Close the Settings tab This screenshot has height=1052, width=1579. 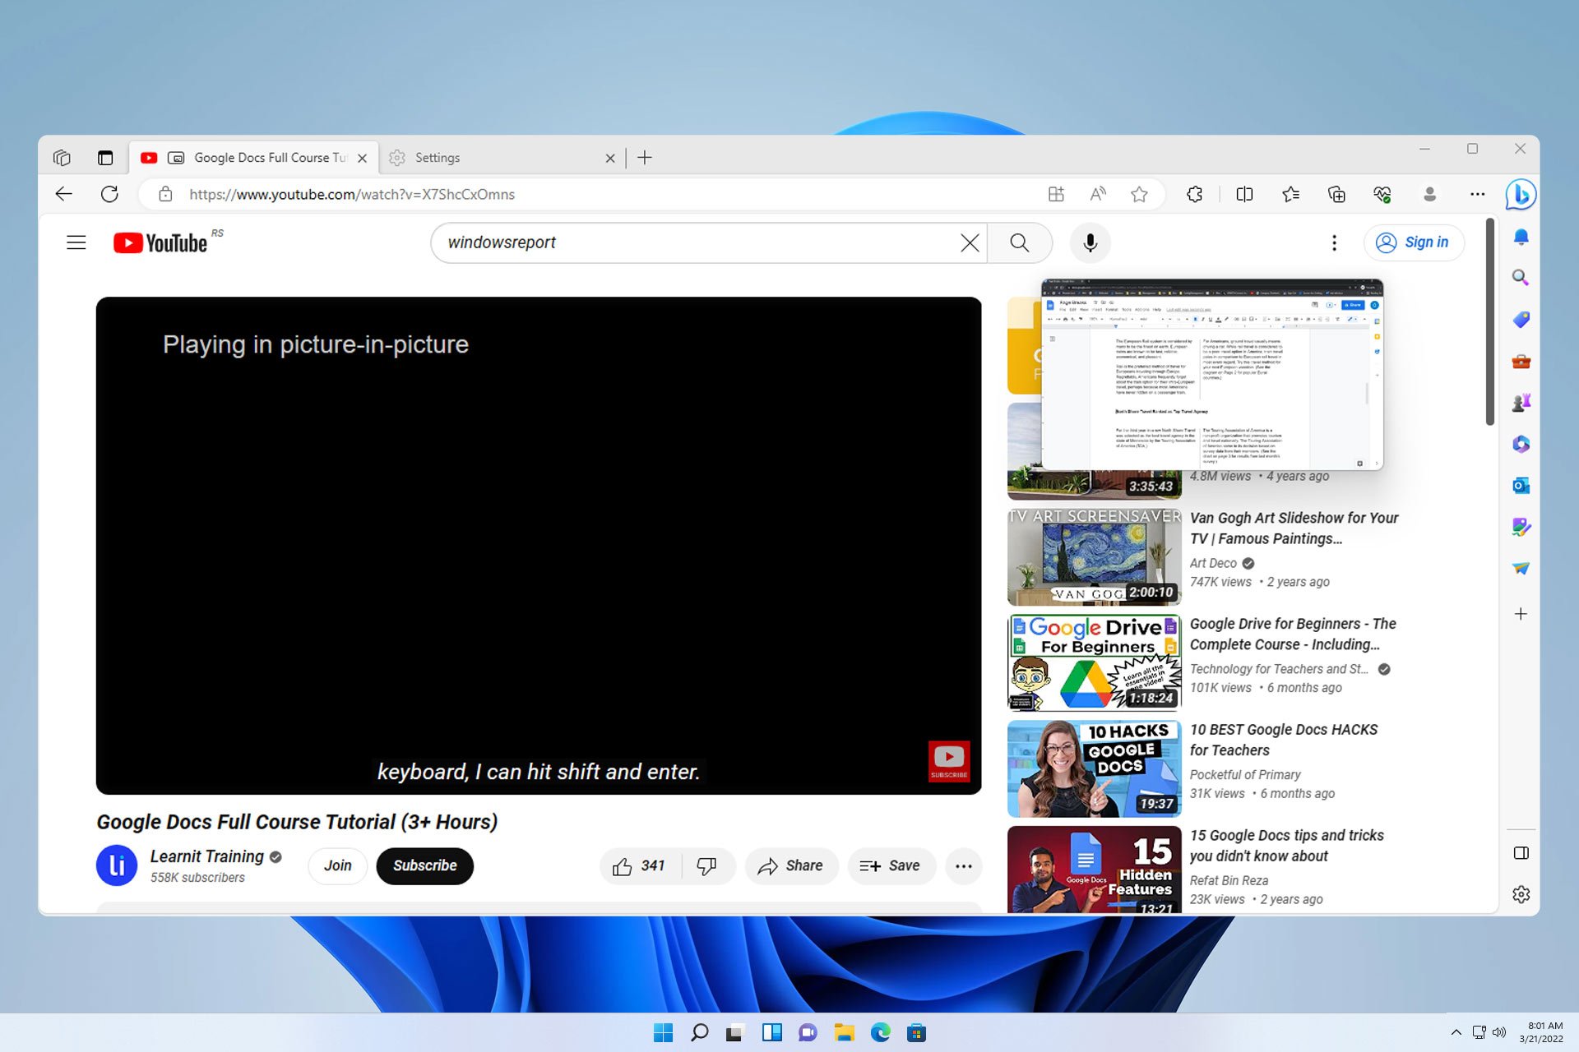(610, 158)
